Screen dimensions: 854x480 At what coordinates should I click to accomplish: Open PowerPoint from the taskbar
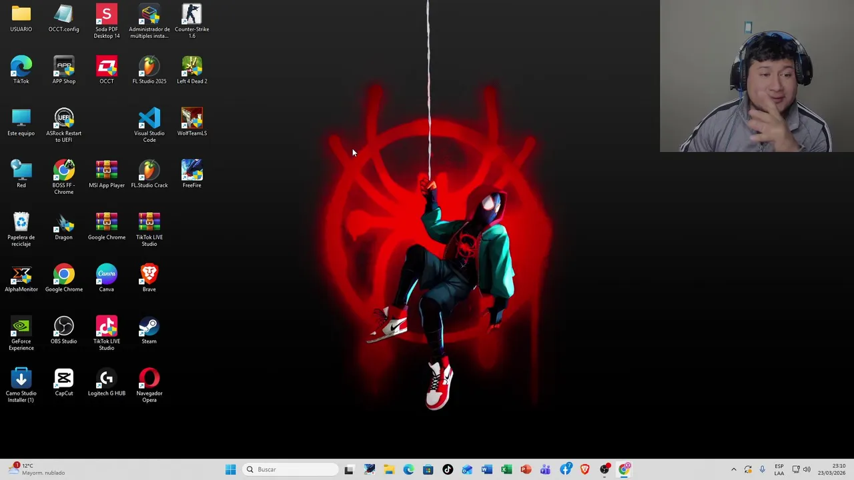pos(526,469)
